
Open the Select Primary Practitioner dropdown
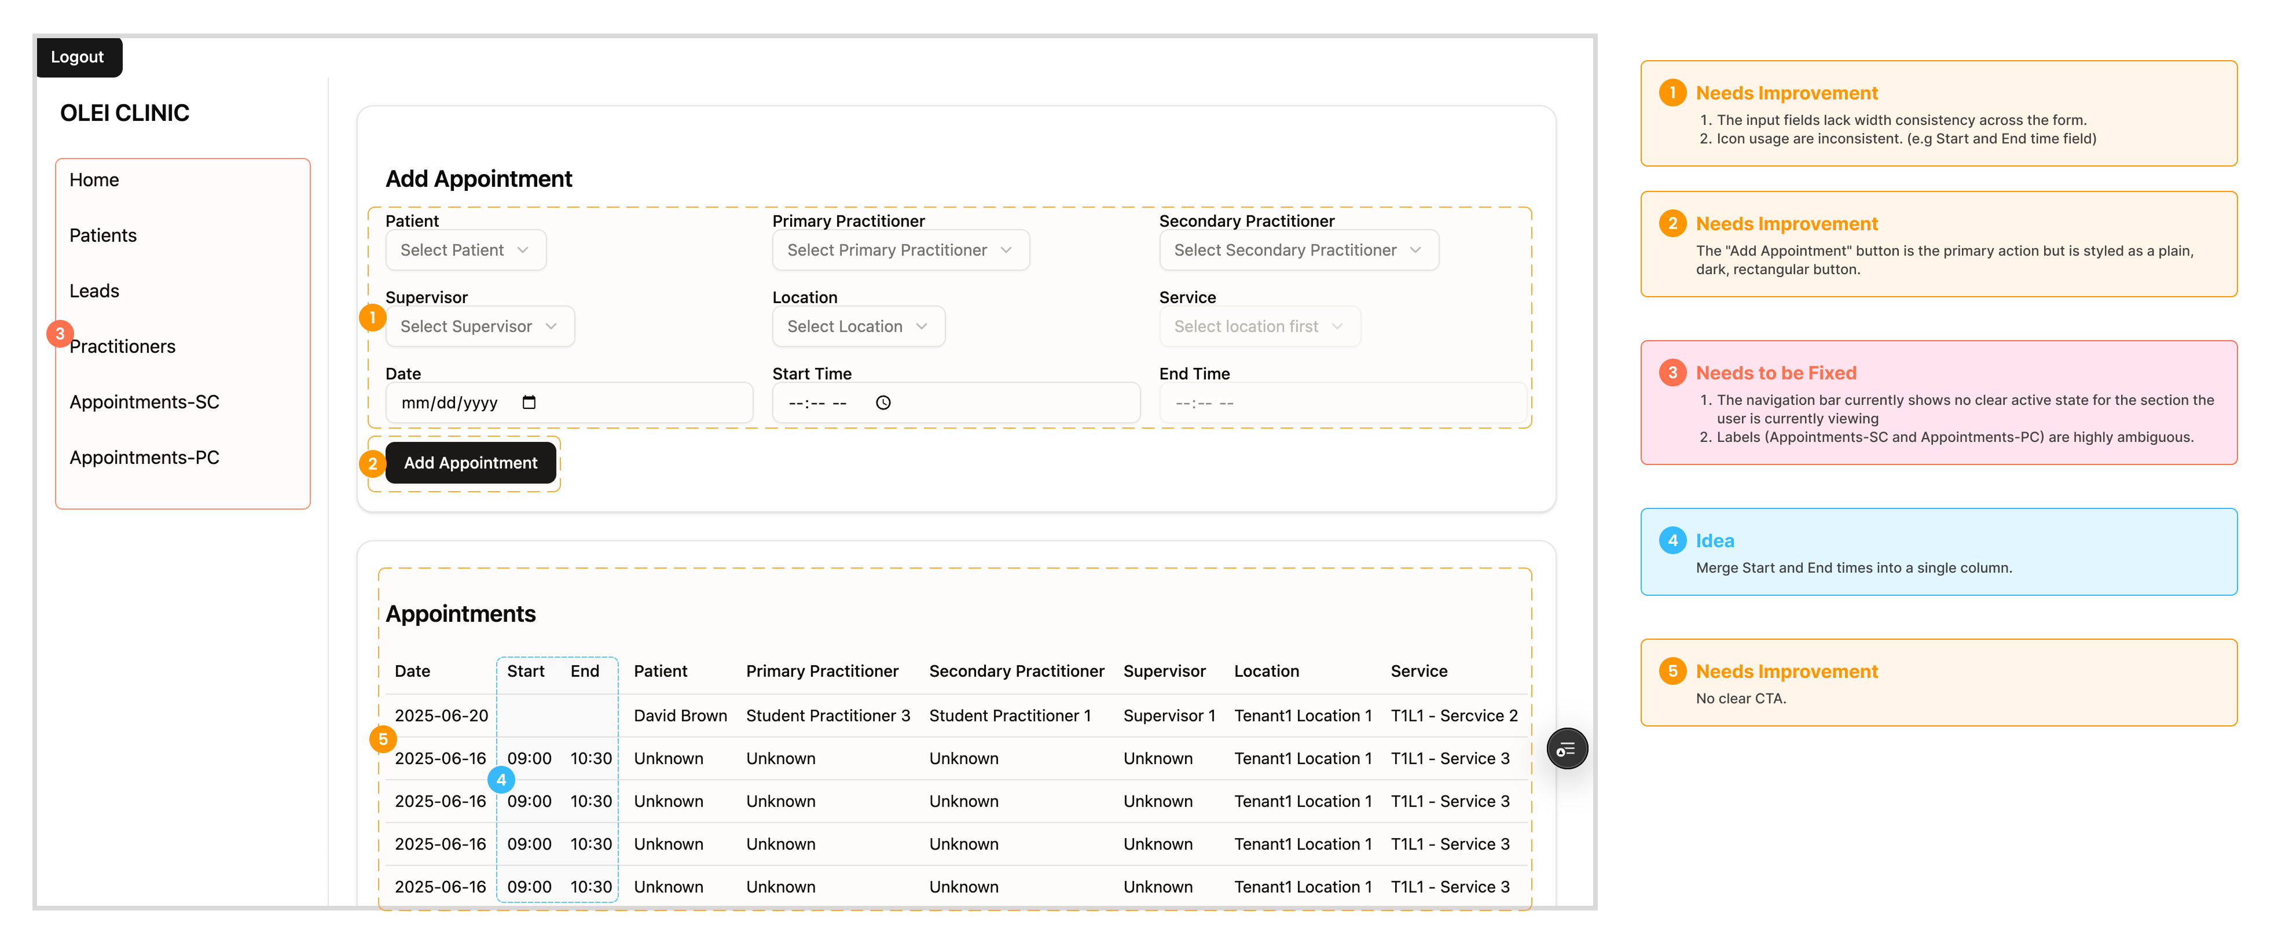[x=900, y=250]
